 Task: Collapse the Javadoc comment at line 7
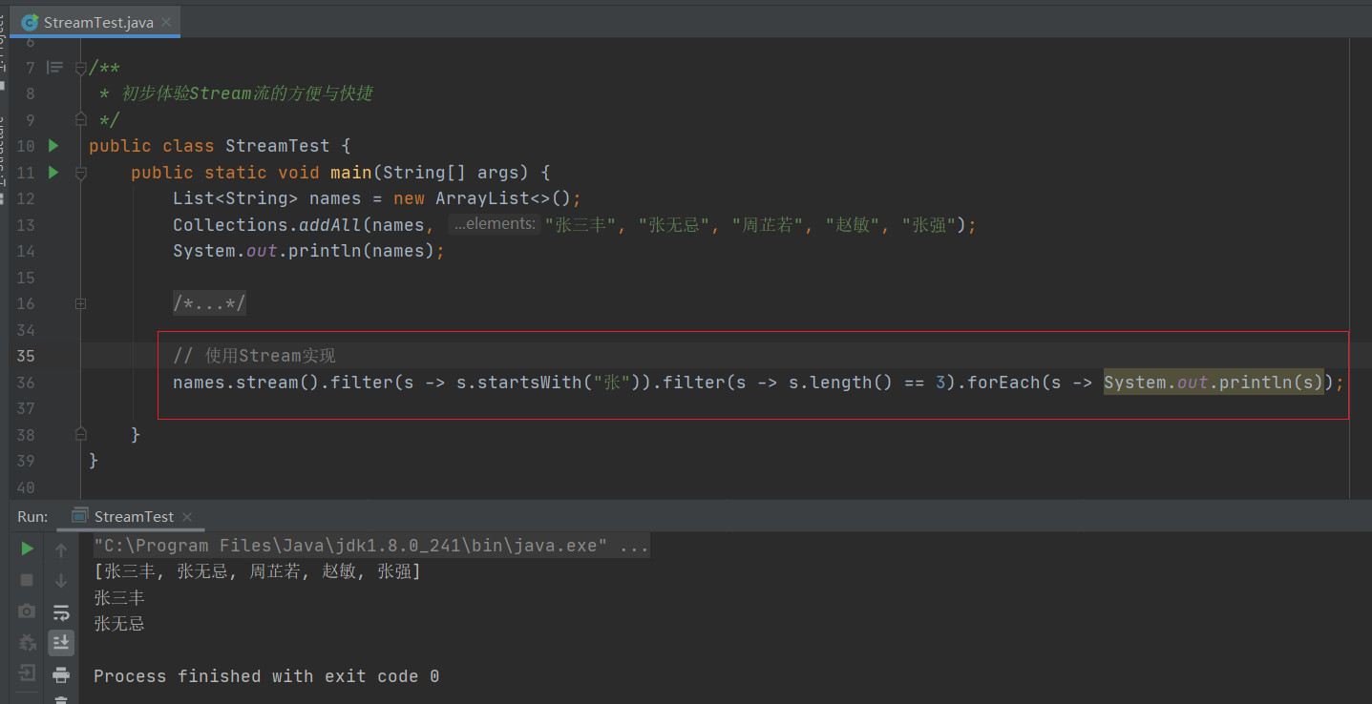click(x=81, y=68)
